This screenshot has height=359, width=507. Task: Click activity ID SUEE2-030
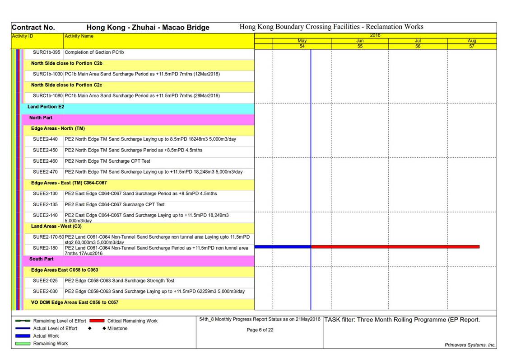(45, 291)
